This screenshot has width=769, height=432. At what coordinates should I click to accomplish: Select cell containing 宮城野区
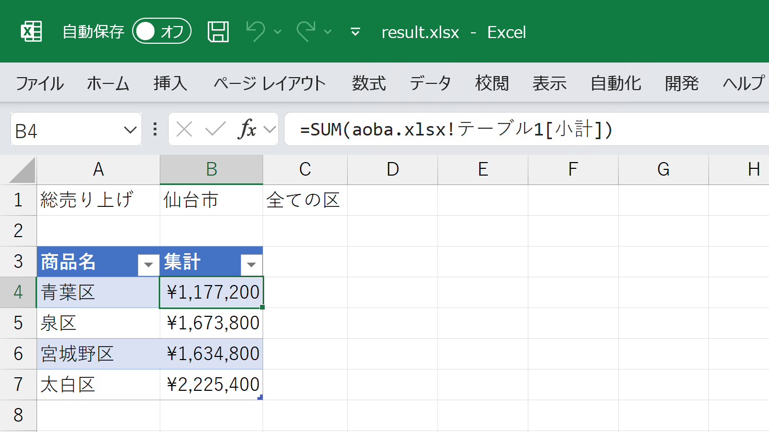click(98, 354)
